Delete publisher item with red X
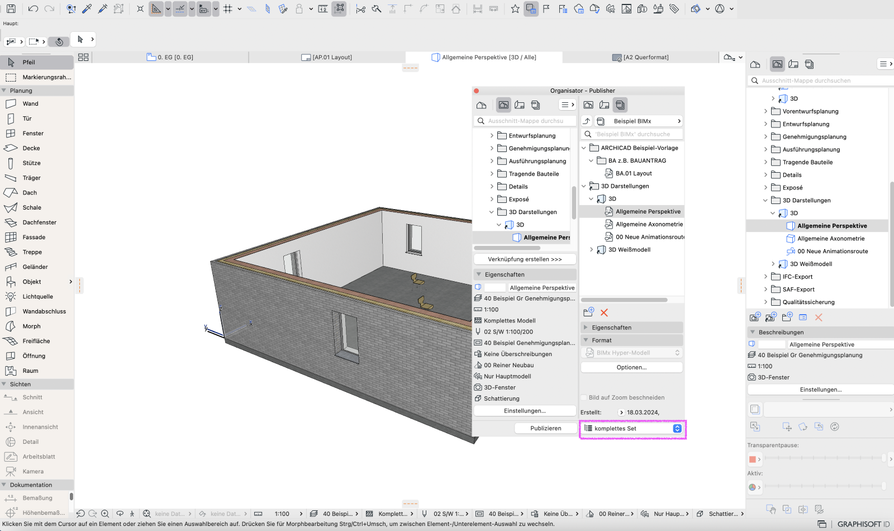This screenshot has height=531, width=894. pos(604,313)
